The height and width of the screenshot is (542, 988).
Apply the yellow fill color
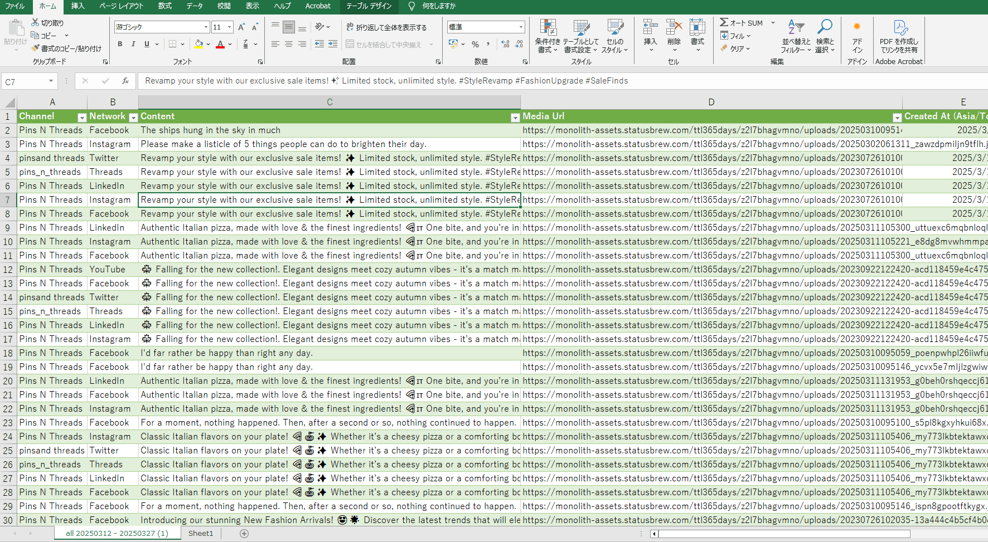coord(198,44)
